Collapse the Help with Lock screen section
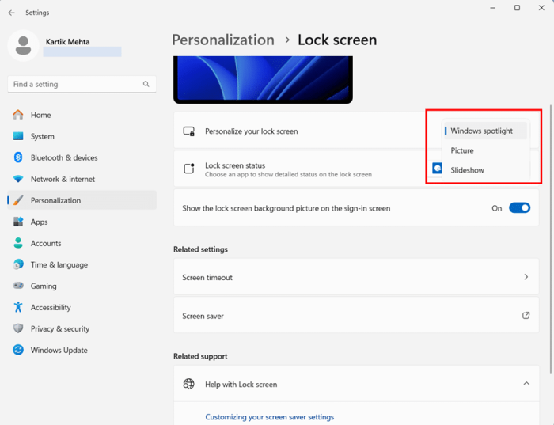554x425 pixels. tap(526, 384)
